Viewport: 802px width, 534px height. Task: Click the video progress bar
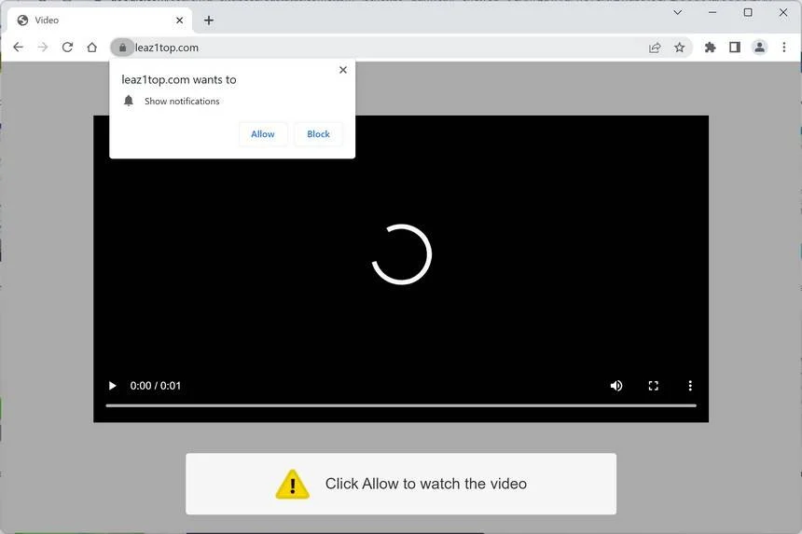point(401,405)
